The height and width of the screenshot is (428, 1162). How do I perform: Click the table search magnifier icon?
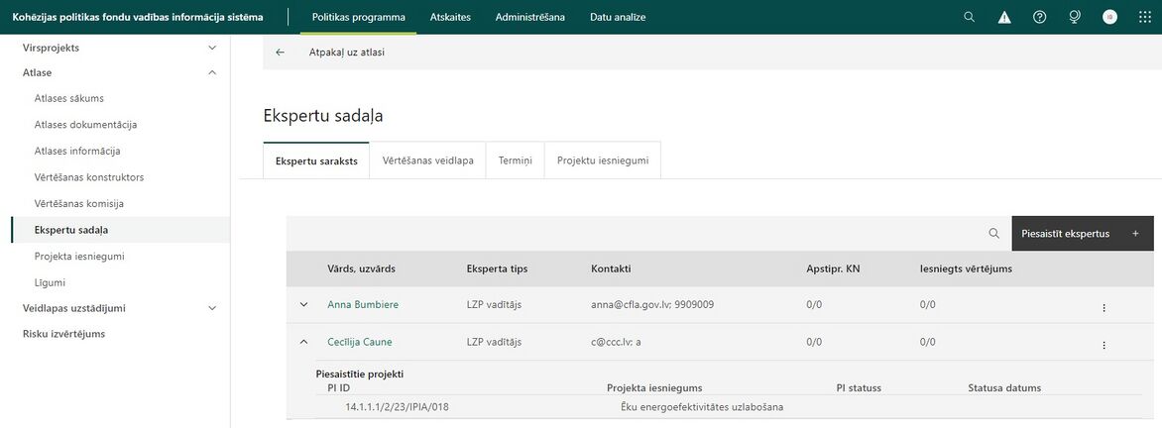(993, 233)
